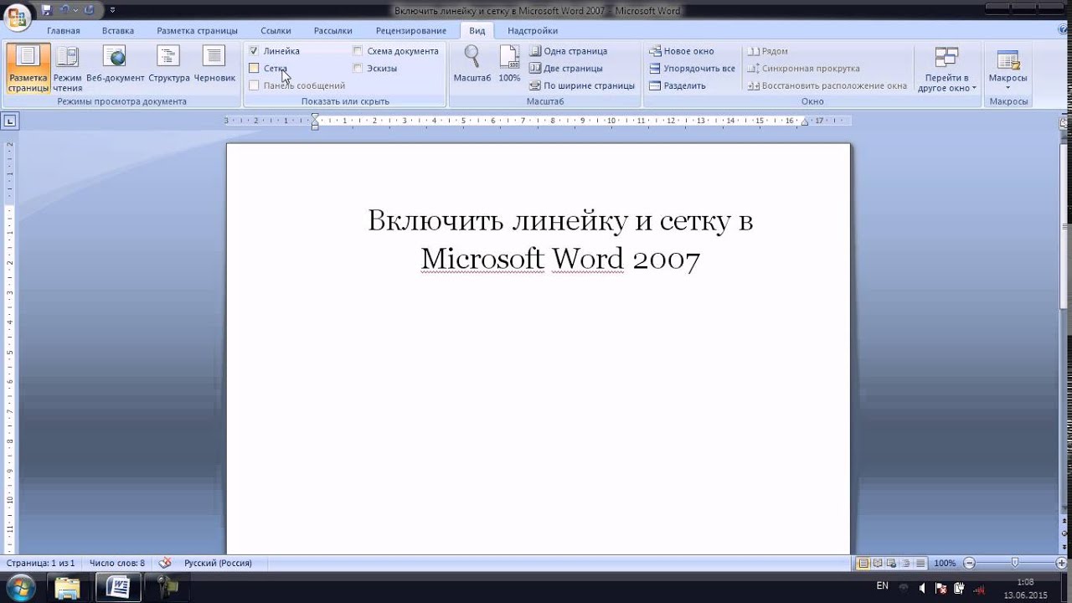1072x603 pixels.
Task: Toggle the Схема документа checkbox
Action: 358,51
